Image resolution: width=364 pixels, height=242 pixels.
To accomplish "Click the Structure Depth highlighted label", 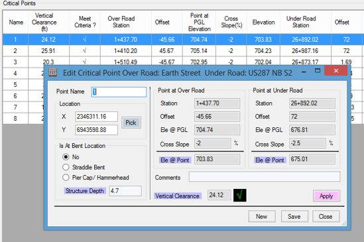I will [x=85, y=191].
